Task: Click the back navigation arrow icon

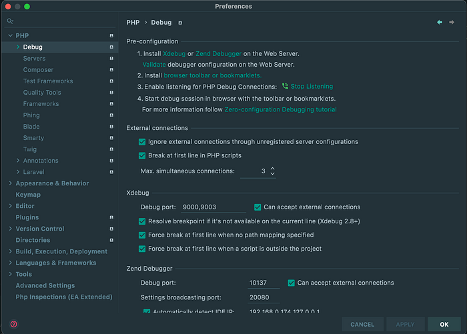Action: pyautogui.click(x=440, y=23)
